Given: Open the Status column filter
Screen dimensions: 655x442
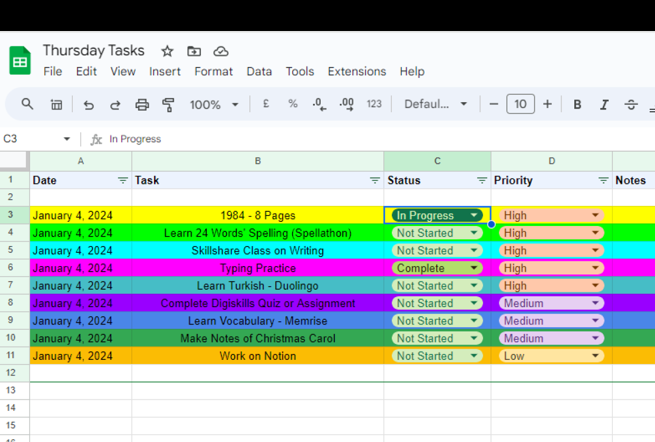Looking at the screenshot, I should click(x=482, y=180).
